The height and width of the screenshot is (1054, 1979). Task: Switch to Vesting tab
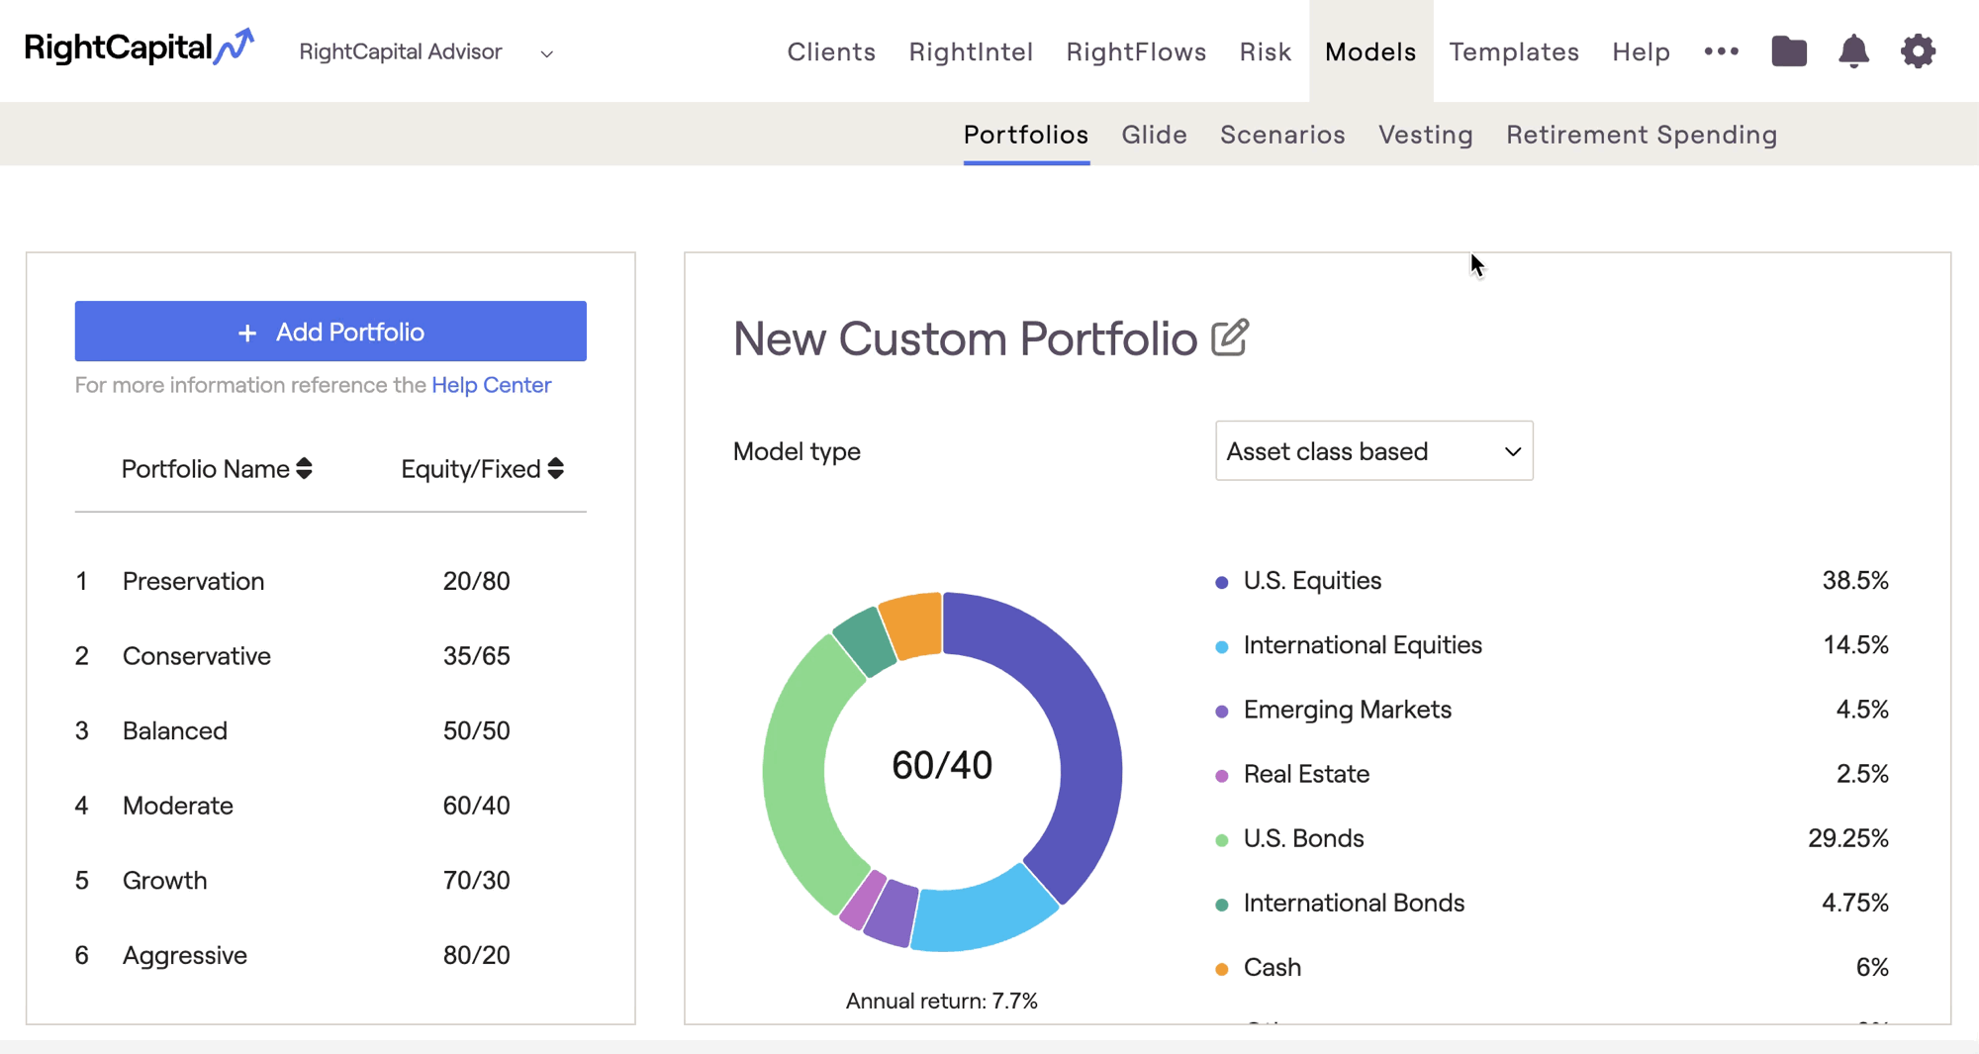click(1426, 135)
